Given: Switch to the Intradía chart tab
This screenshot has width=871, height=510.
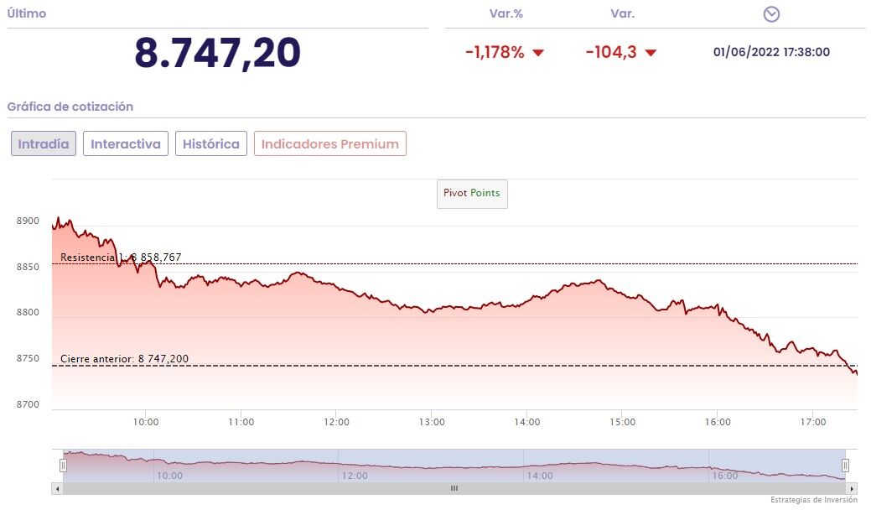Looking at the screenshot, I should tap(44, 143).
